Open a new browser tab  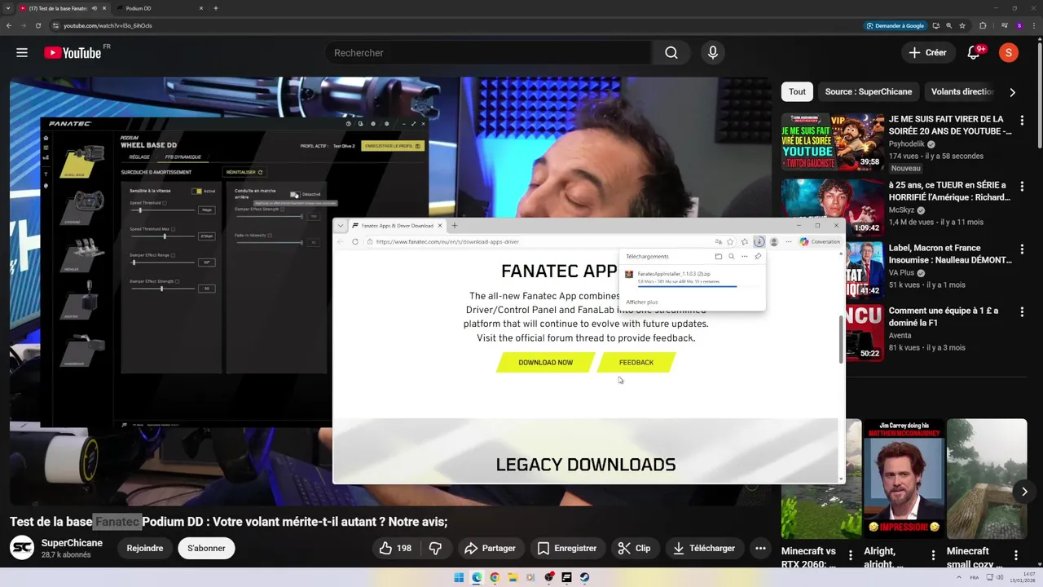pyautogui.click(x=216, y=8)
